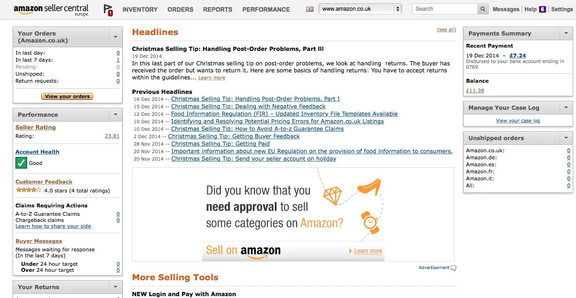Open the INVENTORY menu
576x298 pixels.
(x=140, y=9)
